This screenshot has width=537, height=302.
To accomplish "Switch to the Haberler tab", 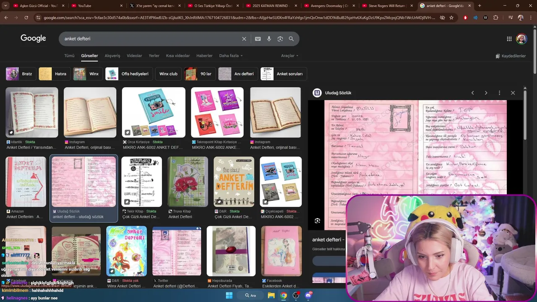I will (204, 56).
